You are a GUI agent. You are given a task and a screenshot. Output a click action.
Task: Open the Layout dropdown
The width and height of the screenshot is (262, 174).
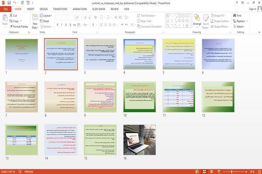click(46, 16)
